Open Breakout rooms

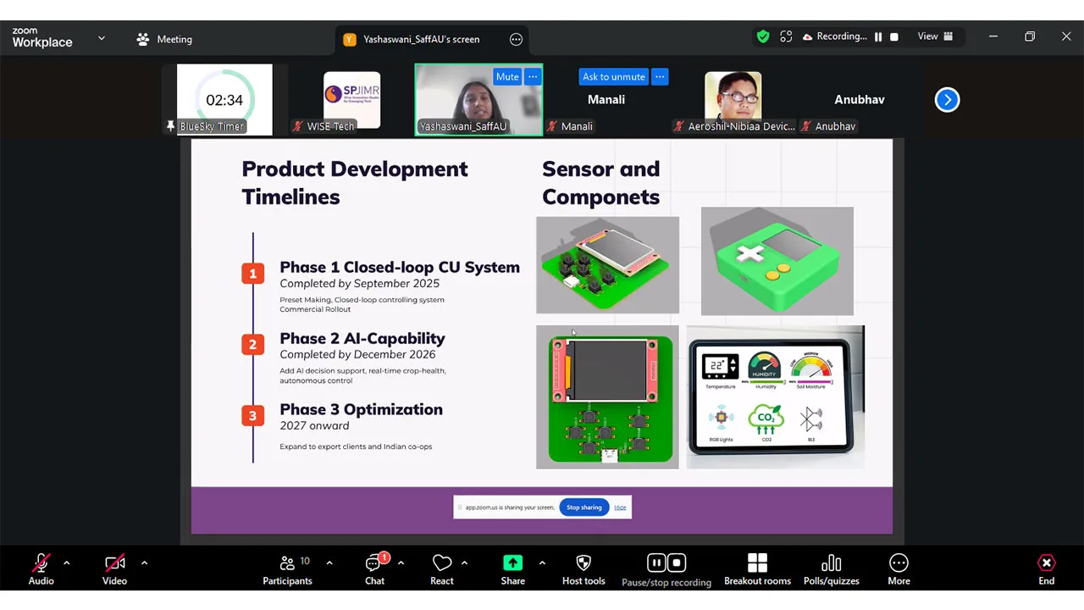pos(757,569)
